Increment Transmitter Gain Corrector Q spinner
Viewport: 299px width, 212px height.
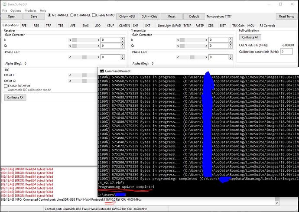pyautogui.click(x=231, y=45)
